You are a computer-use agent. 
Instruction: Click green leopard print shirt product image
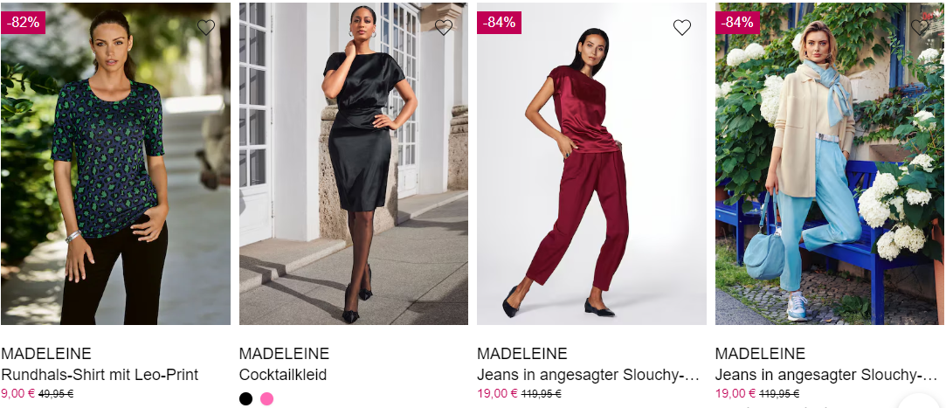tap(116, 163)
